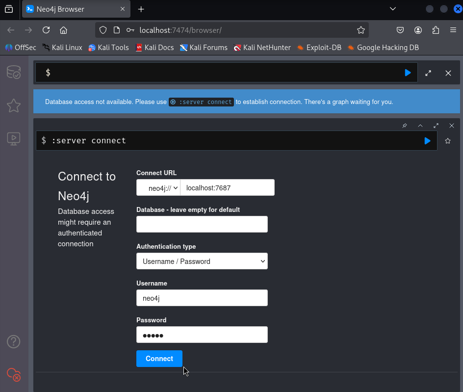
Task: Save :server connect command as favorite
Action: point(448,141)
